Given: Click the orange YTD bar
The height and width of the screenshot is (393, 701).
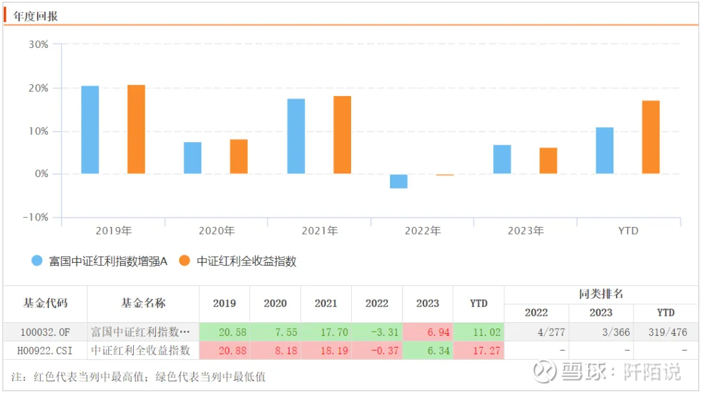Looking at the screenshot, I should click(651, 137).
